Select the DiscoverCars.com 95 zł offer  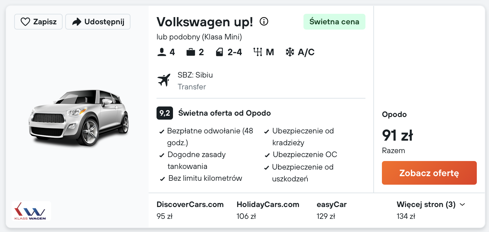pyautogui.click(x=190, y=210)
